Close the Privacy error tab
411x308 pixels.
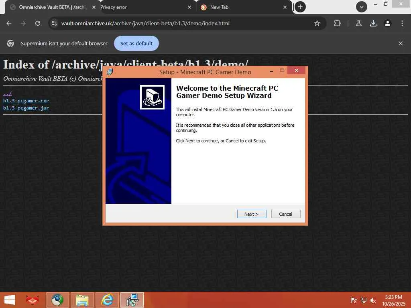189,7
